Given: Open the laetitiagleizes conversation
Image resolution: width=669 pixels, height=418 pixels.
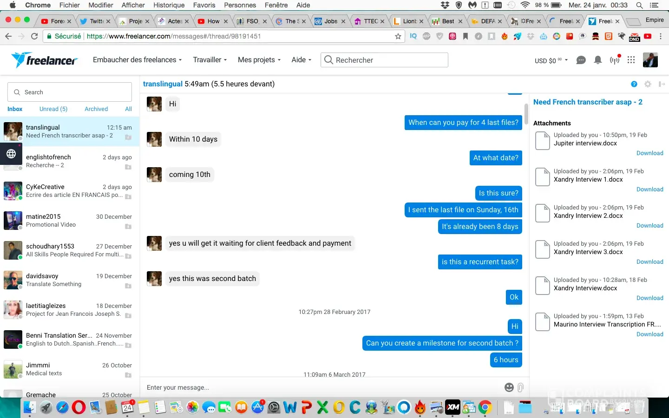Looking at the screenshot, I should pyautogui.click(x=70, y=310).
